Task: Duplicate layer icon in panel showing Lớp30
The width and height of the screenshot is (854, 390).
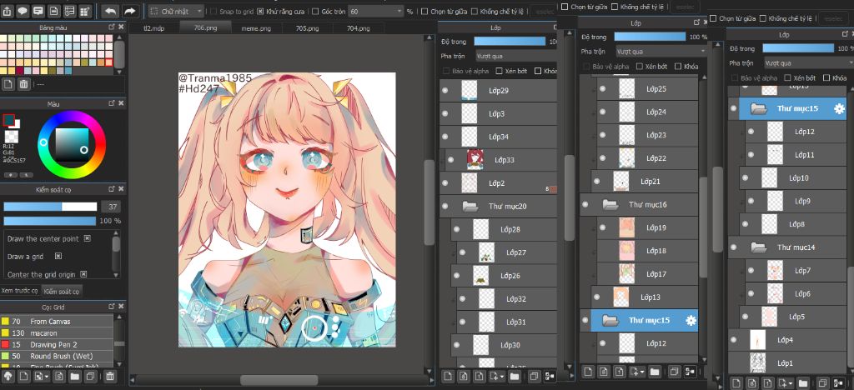Action: [534, 376]
